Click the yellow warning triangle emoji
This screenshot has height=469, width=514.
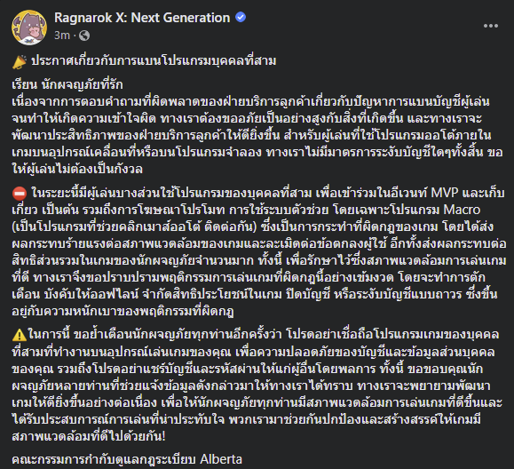click(x=20, y=335)
